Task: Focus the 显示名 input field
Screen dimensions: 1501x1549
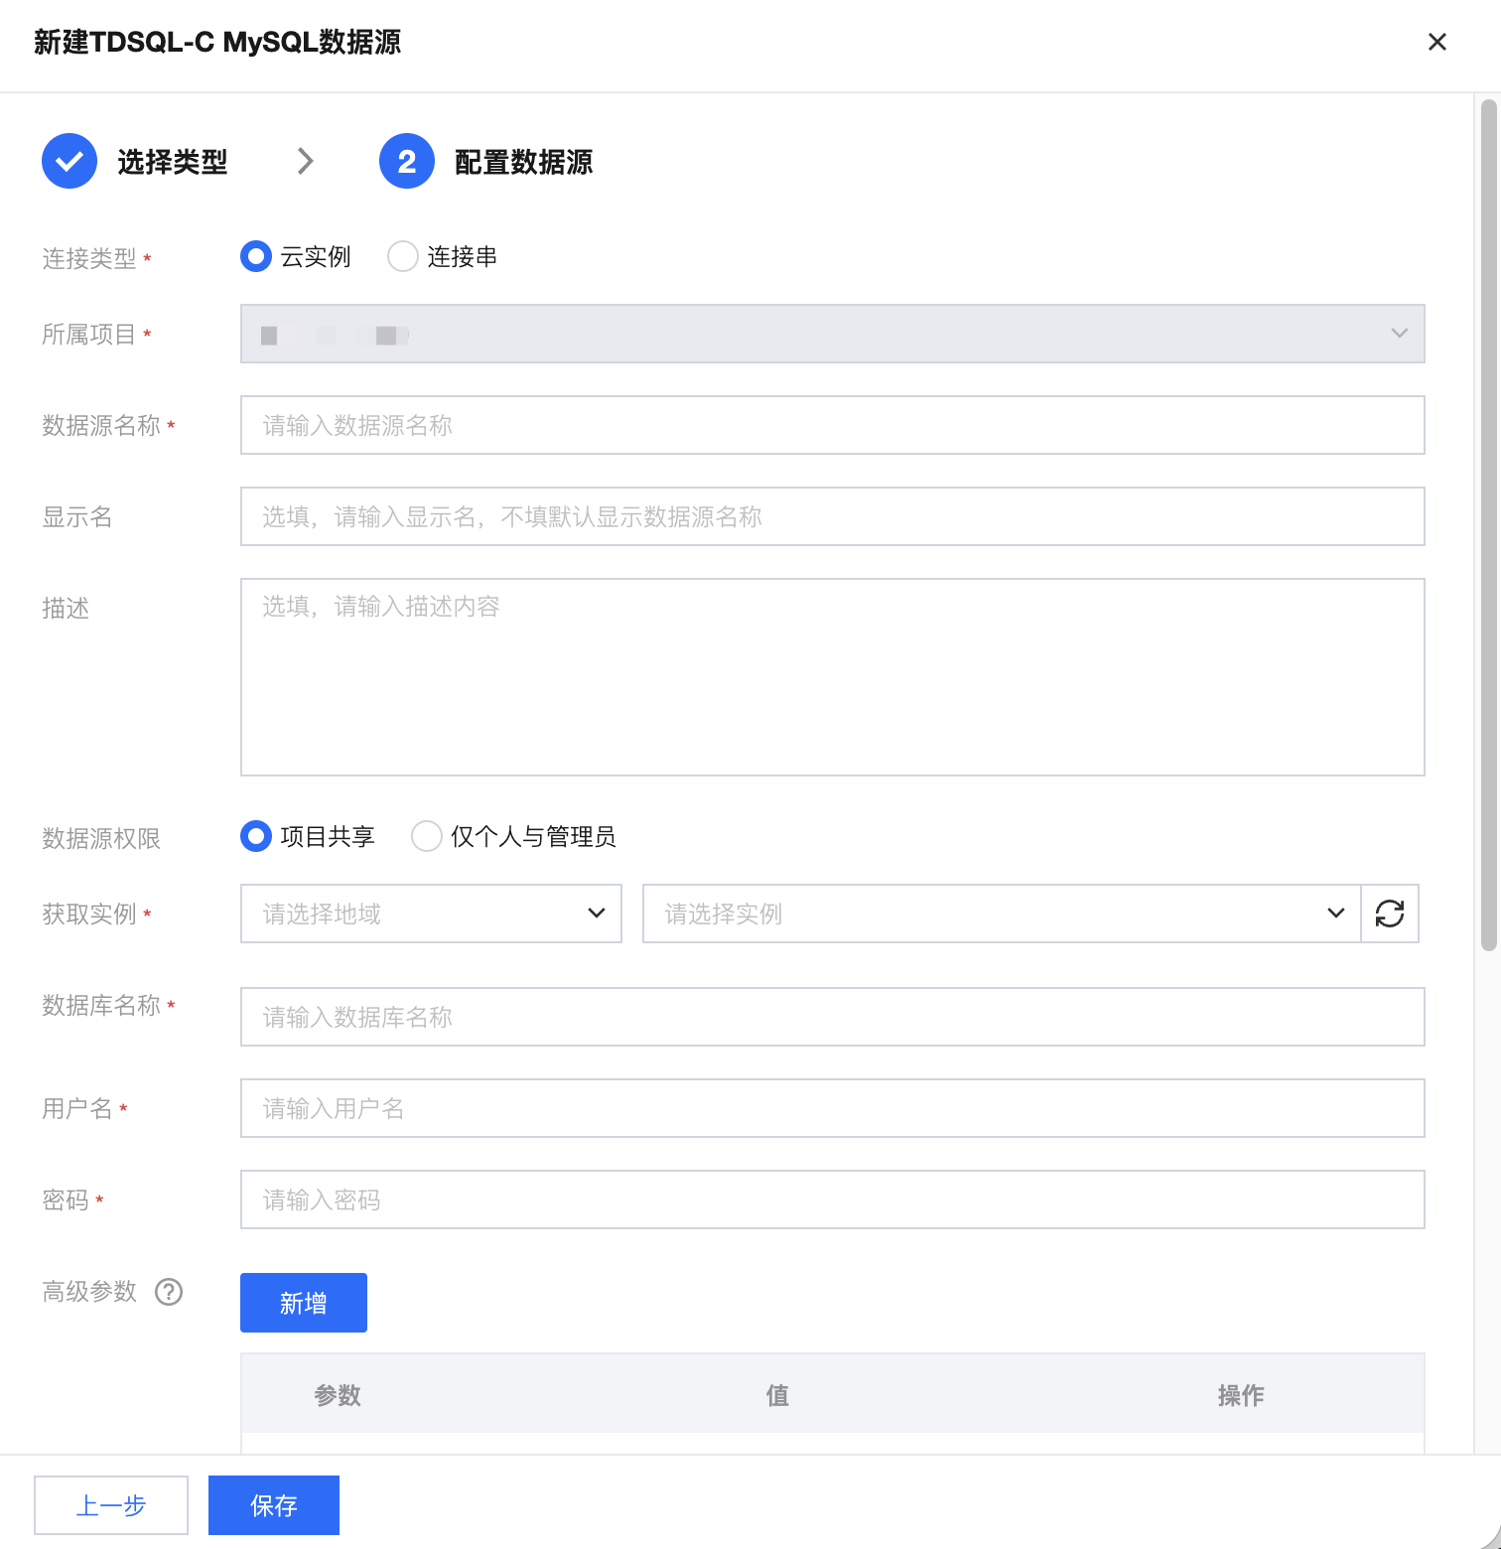Action: tap(832, 516)
